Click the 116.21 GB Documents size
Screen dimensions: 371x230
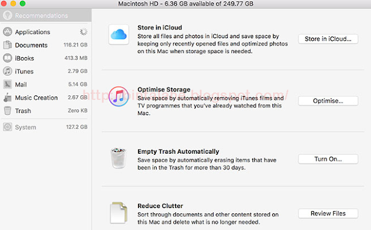75,45
